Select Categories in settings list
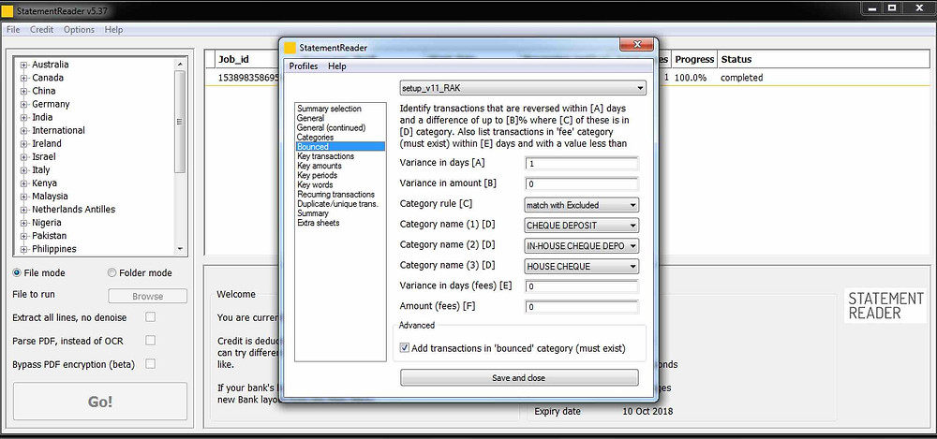The image size is (937, 439). coord(315,138)
